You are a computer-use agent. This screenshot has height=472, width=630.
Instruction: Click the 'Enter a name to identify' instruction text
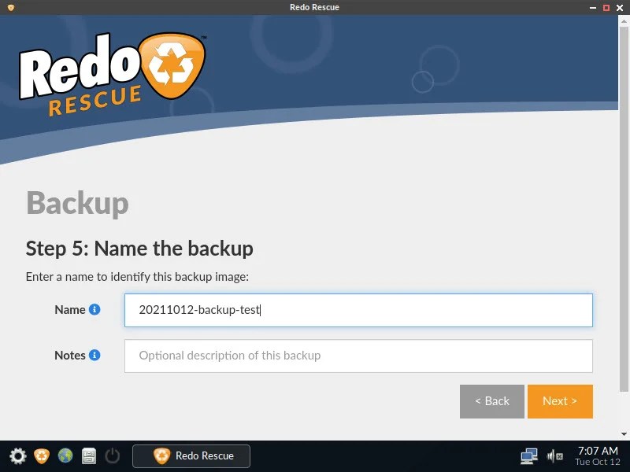pyautogui.click(x=137, y=277)
